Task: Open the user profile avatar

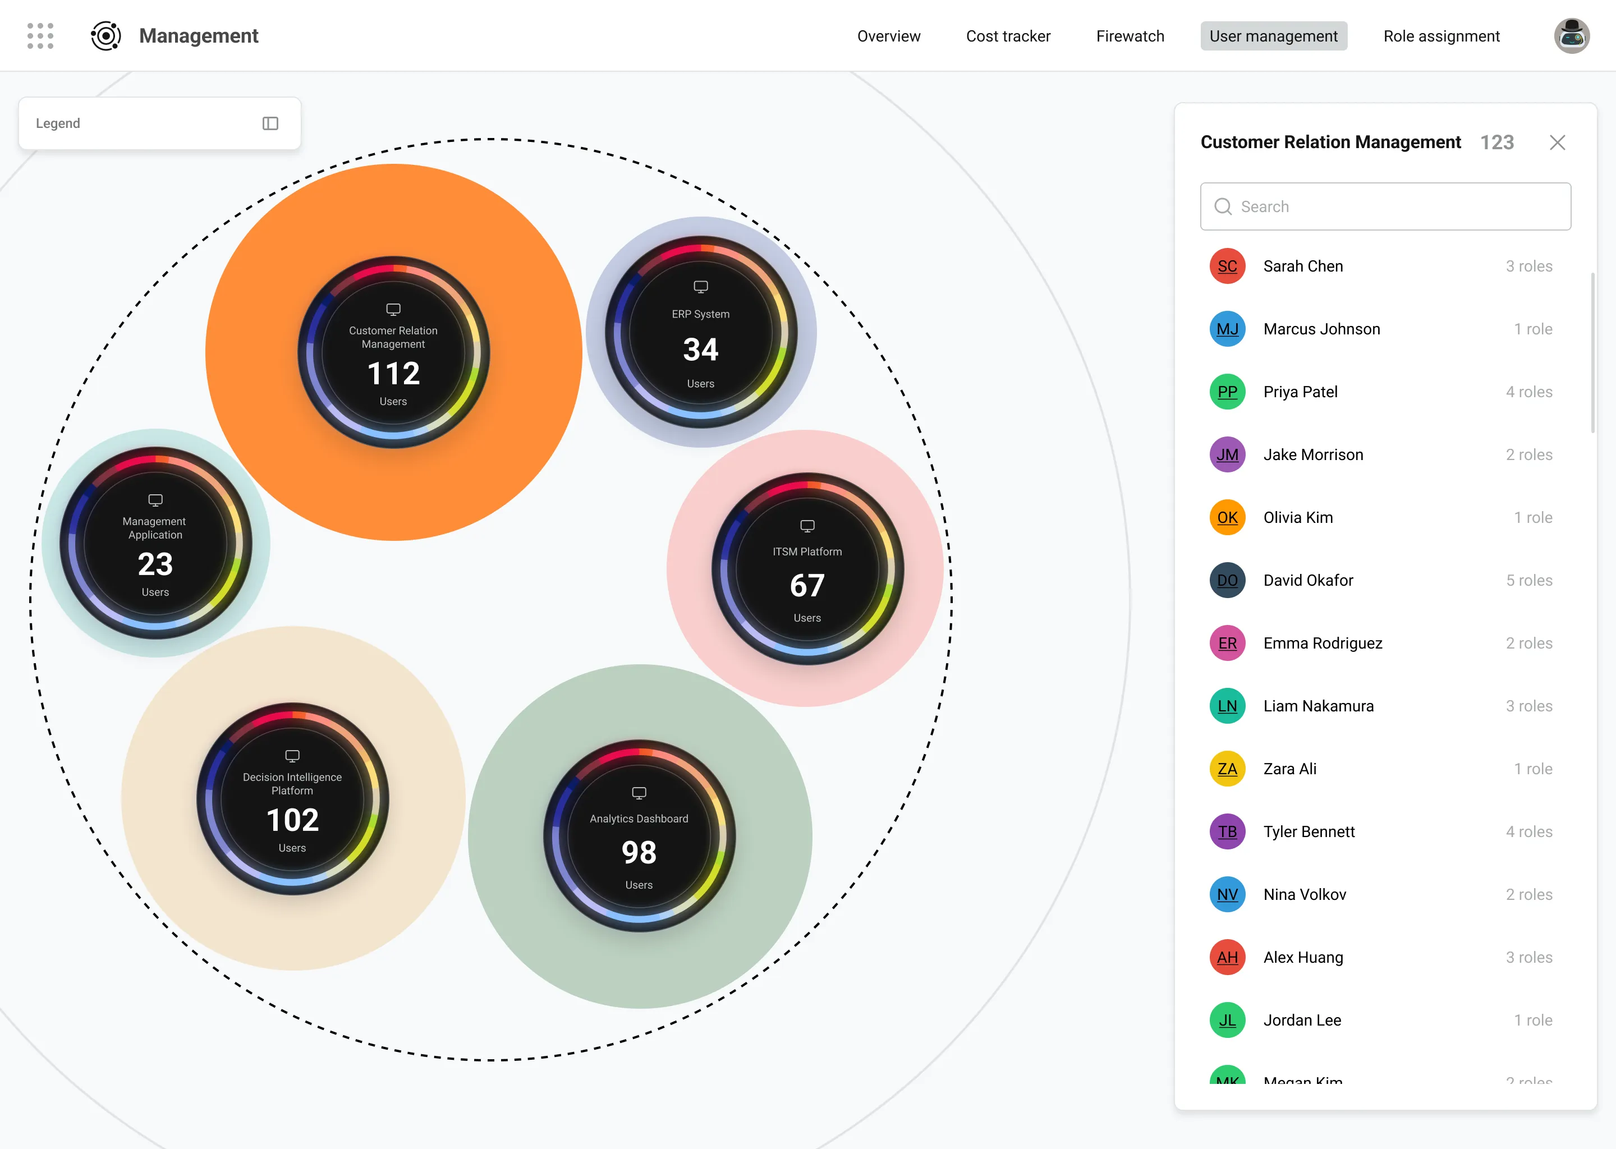Action: click(x=1572, y=35)
